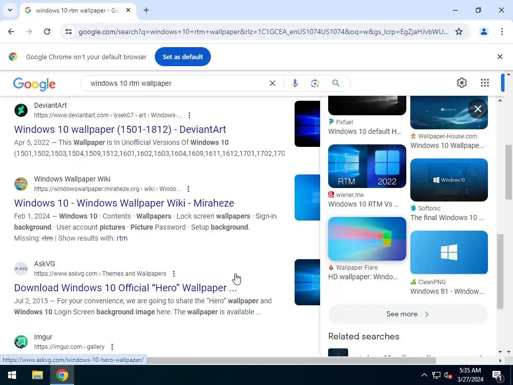
Task: Click the browser forward arrow
Action: pyautogui.click(x=29, y=32)
